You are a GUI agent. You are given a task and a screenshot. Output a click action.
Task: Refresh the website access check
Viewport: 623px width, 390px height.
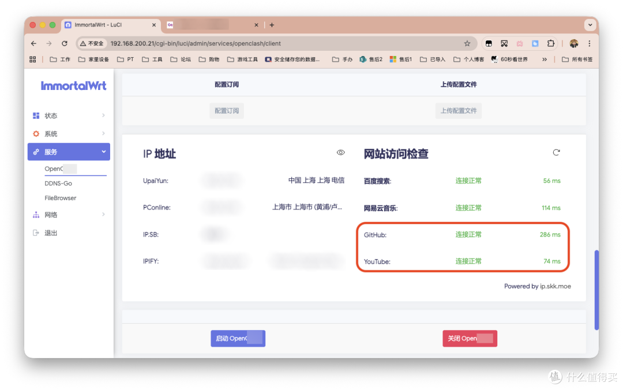(x=556, y=153)
